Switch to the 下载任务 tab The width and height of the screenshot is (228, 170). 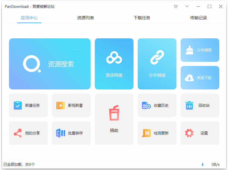pyautogui.click(x=142, y=17)
